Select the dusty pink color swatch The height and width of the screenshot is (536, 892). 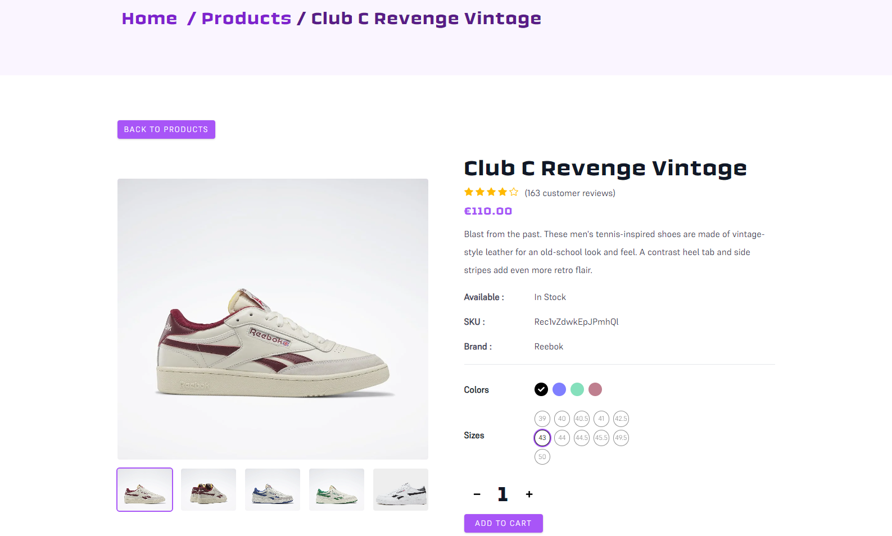[x=595, y=389]
